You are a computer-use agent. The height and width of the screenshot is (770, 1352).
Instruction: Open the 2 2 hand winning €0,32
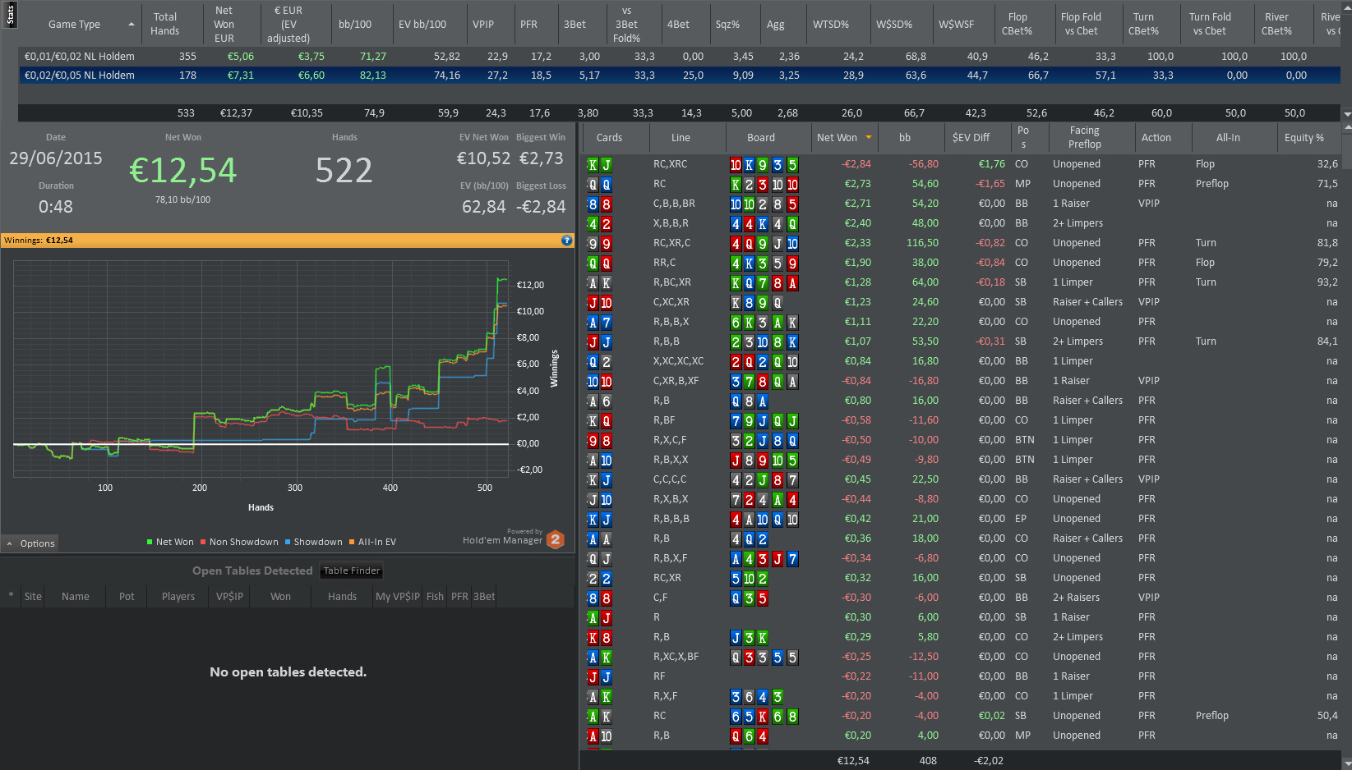[x=962, y=578]
